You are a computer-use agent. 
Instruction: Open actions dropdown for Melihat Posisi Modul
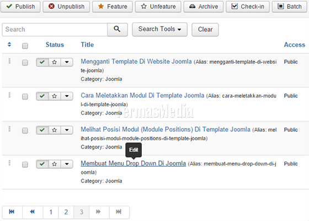coord(67,130)
